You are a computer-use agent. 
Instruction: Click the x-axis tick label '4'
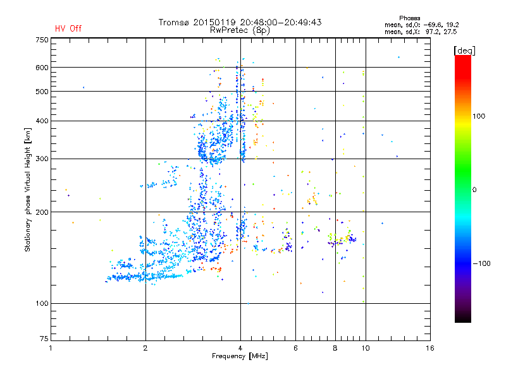[240, 348]
